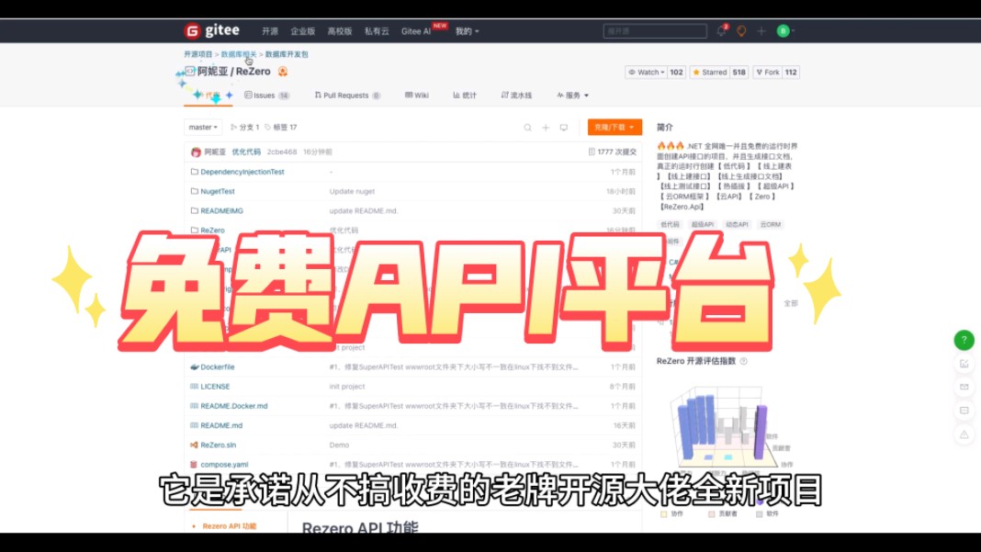The image size is (981, 552).
Task: Switch to the Pull Requests tab
Action: coord(347,96)
